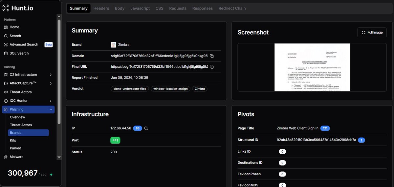The width and height of the screenshot is (394, 187).
Task: Expand the AttackCapture chevron
Action: [51, 83]
